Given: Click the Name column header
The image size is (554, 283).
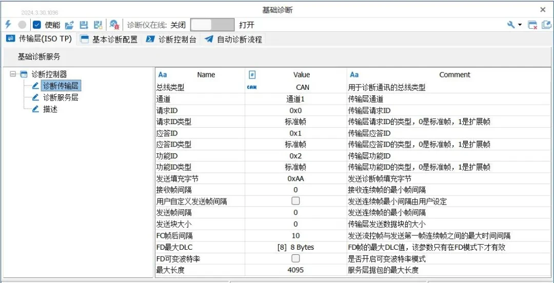Looking at the screenshot, I should (206, 74).
